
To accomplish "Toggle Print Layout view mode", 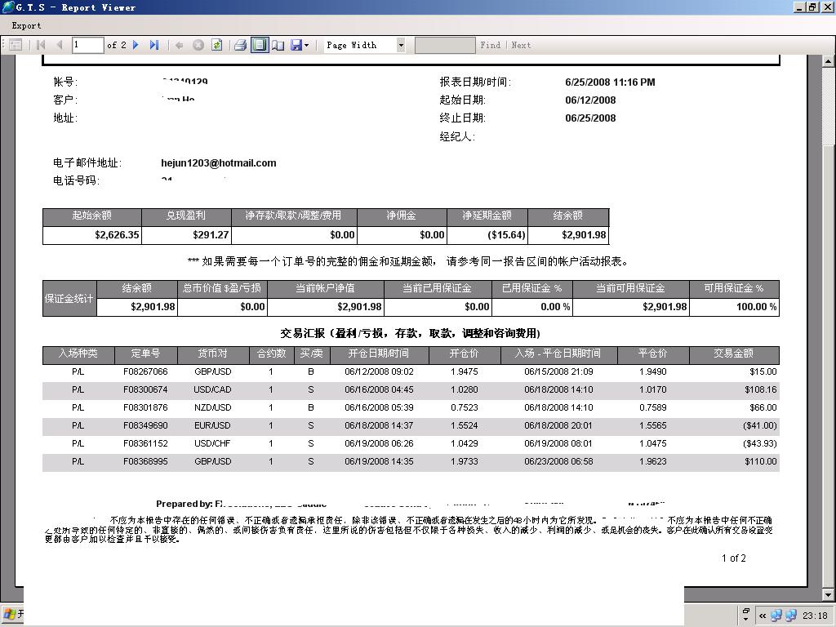I will [259, 46].
